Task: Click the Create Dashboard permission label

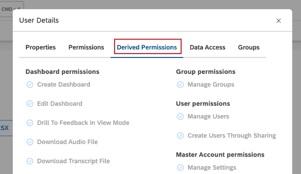Action: tap(64, 85)
